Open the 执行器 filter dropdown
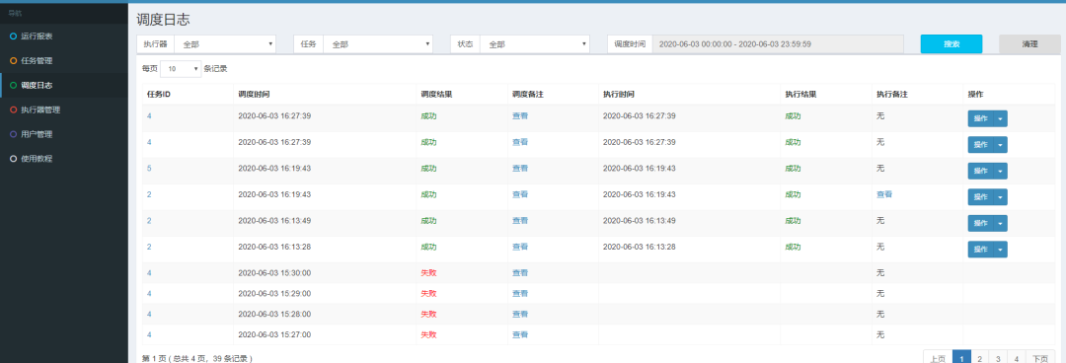Screen dimensions: 1066x363 pyautogui.click(x=225, y=43)
